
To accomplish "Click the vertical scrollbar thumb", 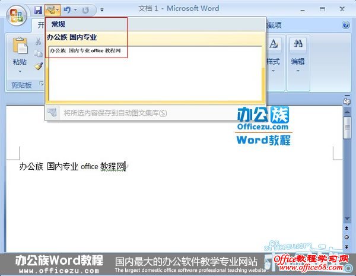I will click(x=347, y=128).
